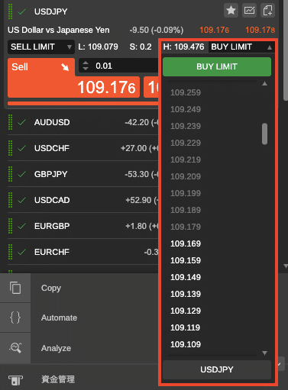Screen dimensions: 288x390
Task: Click the Copy pages icon
Action: [x=15, y=288]
